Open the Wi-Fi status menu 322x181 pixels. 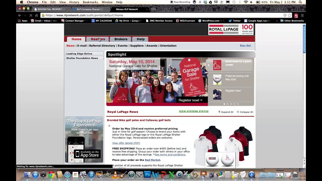(x=246, y=2)
